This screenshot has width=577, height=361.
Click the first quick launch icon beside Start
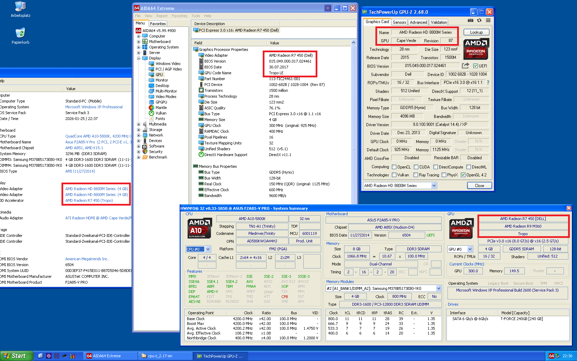click(41, 356)
